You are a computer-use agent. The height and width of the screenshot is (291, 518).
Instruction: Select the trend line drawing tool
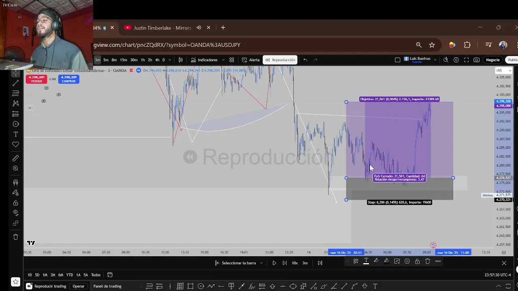[x=15, y=83]
